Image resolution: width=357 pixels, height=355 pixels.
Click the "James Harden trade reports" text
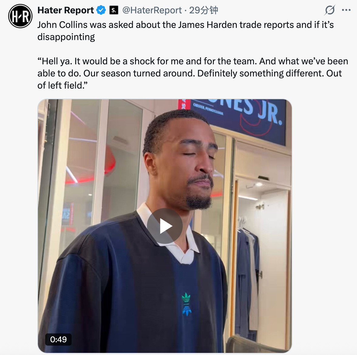click(236, 25)
